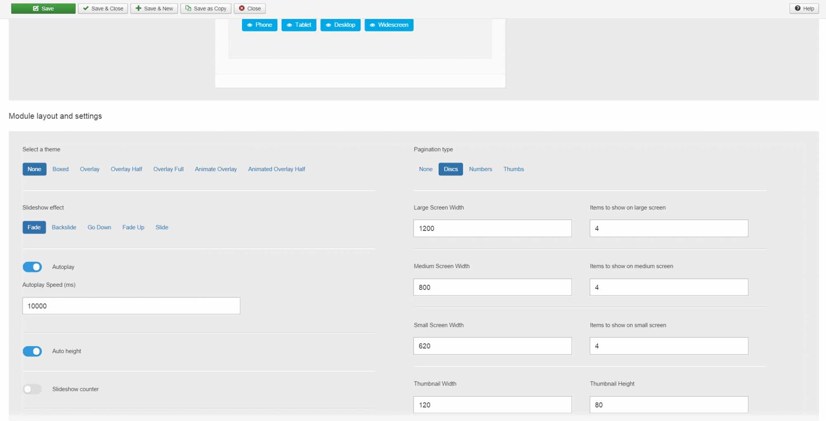Choose the Fade Up slideshow effect
The image size is (826, 421).
(133, 227)
